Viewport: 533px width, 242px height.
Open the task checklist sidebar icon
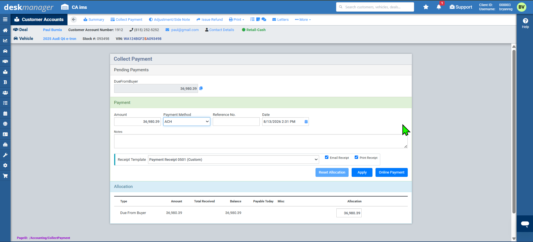(x=5, y=103)
